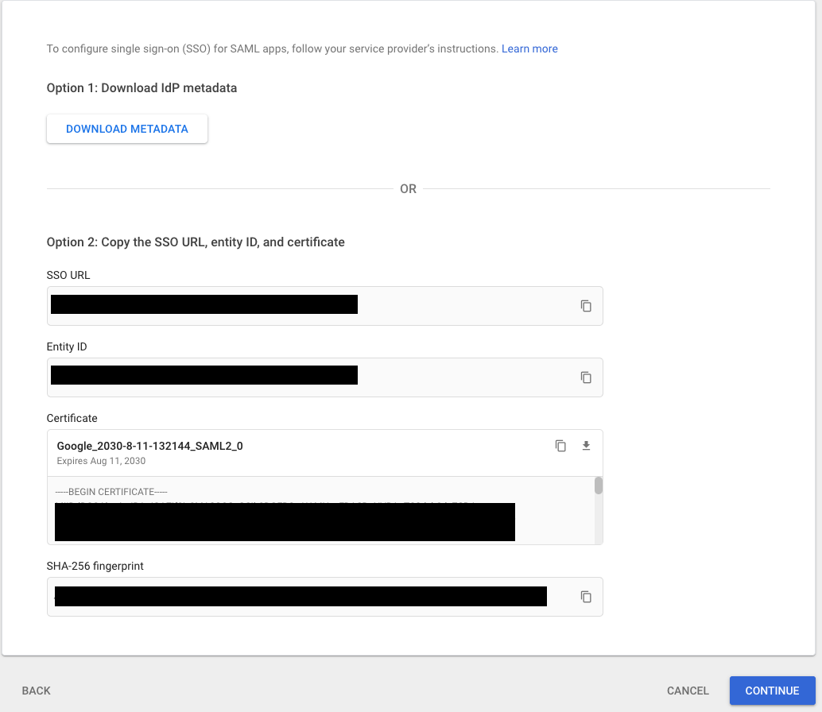The image size is (822, 712).
Task: Go BACK to the previous setup step
Action: (36, 691)
